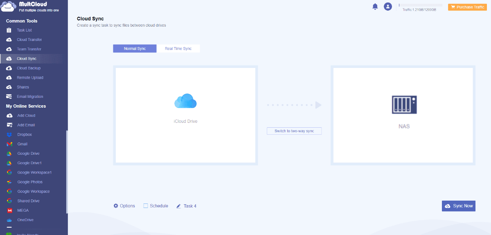Open the Dropbox service icon
Viewport: 491px width, 235px height.
(9, 135)
